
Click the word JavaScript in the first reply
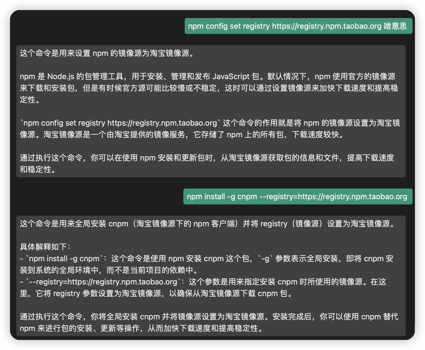[x=231, y=76]
